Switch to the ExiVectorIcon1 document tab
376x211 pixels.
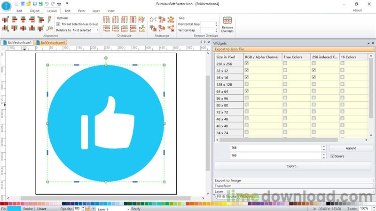tap(17, 42)
